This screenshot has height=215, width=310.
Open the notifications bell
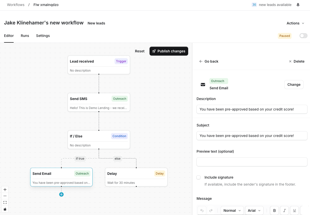298,4
